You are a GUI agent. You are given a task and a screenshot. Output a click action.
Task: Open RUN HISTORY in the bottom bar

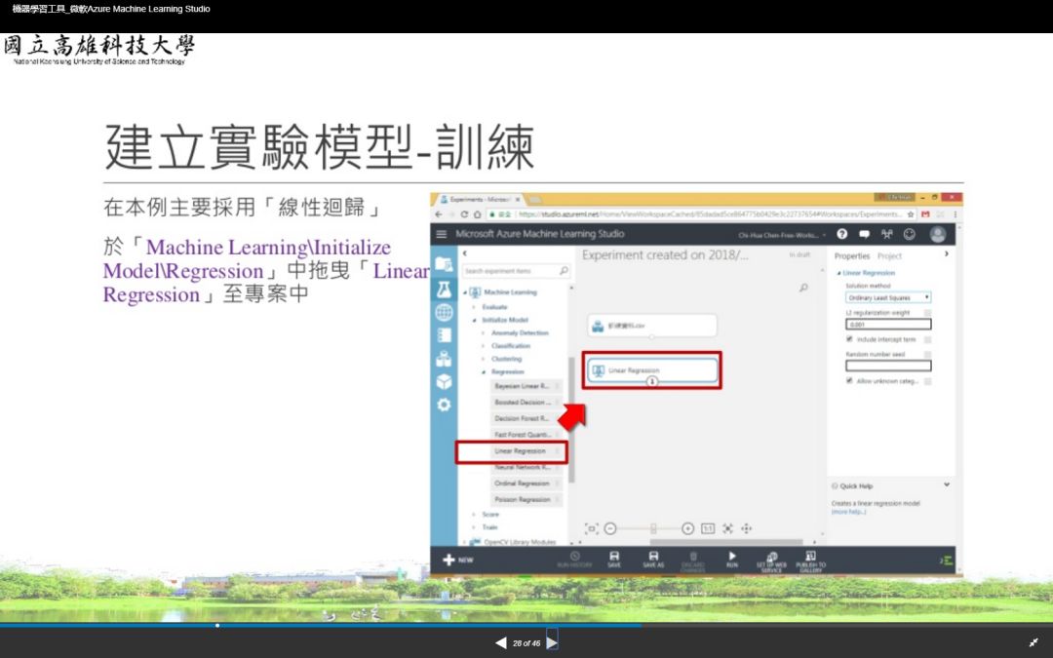coord(575,560)
